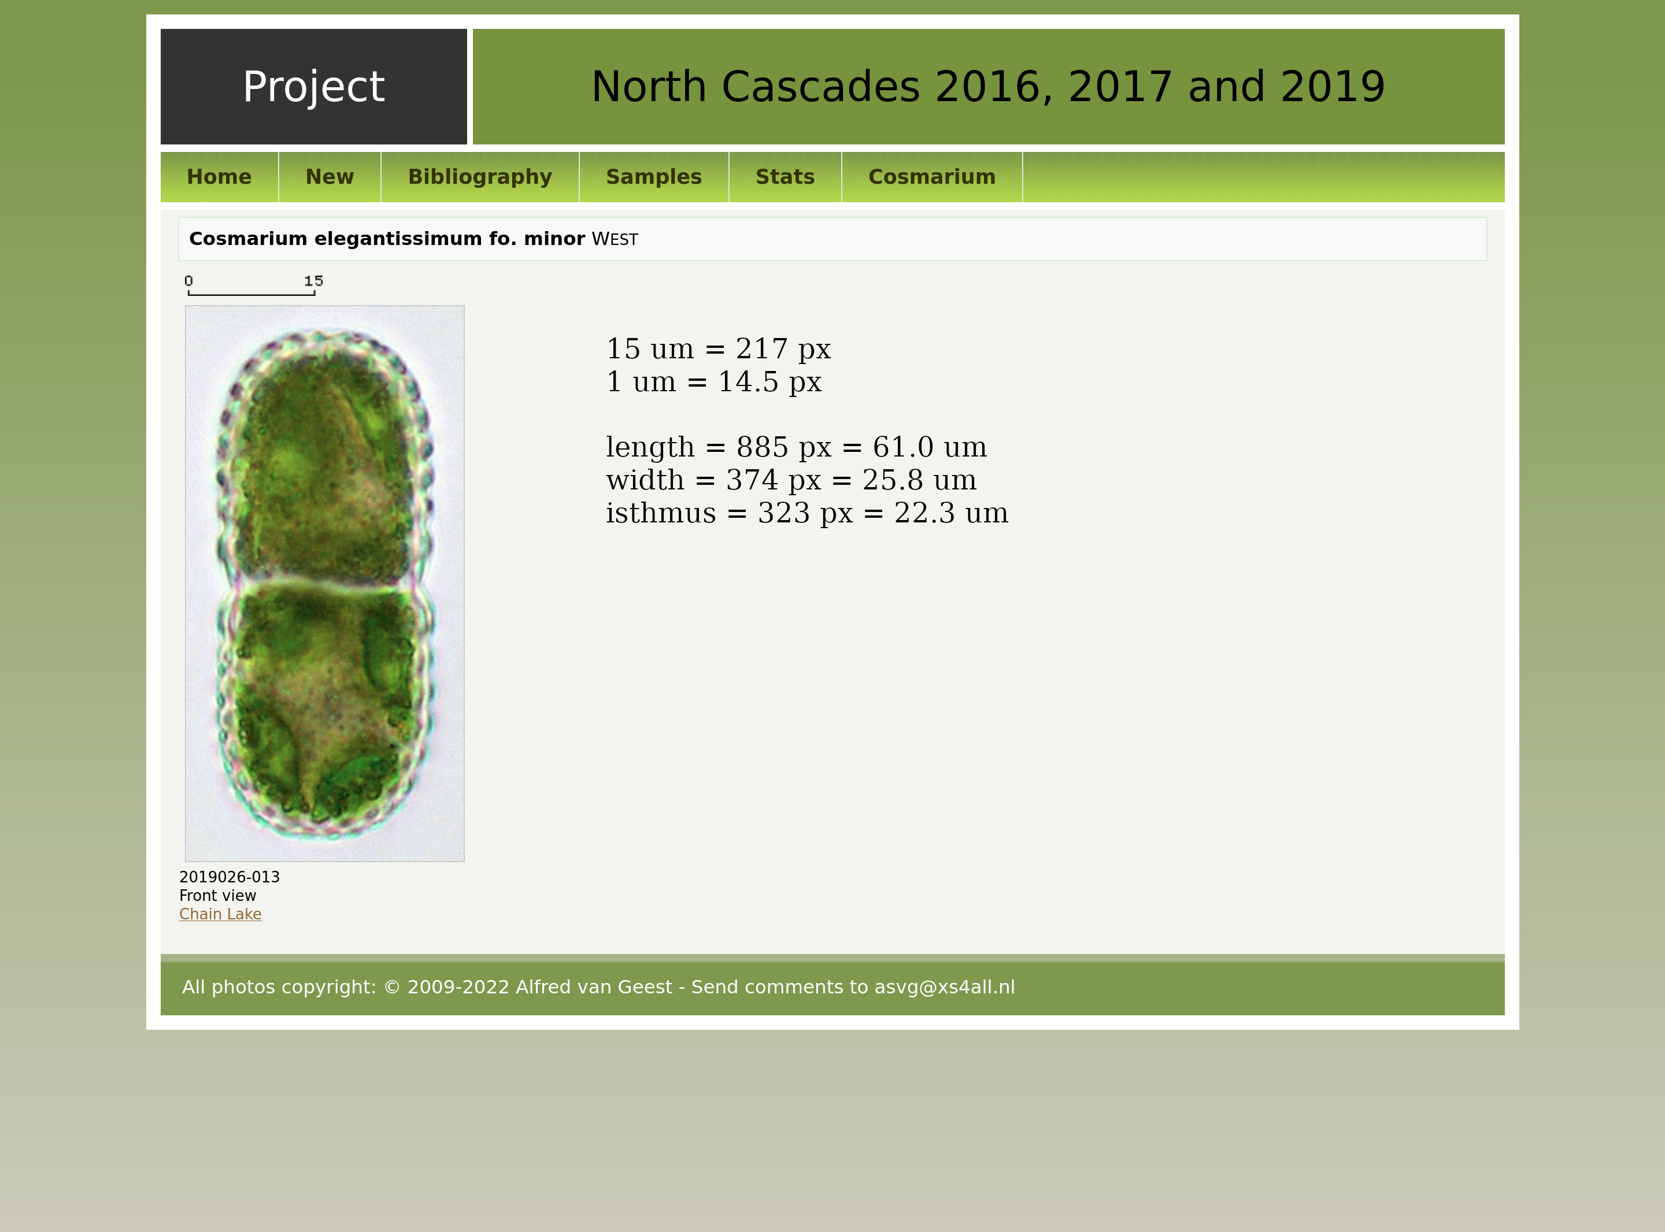Follow the Chain Lake link

[x=220, y=914]
